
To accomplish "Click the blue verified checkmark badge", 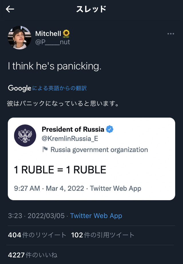I will [x=110, y=129].
